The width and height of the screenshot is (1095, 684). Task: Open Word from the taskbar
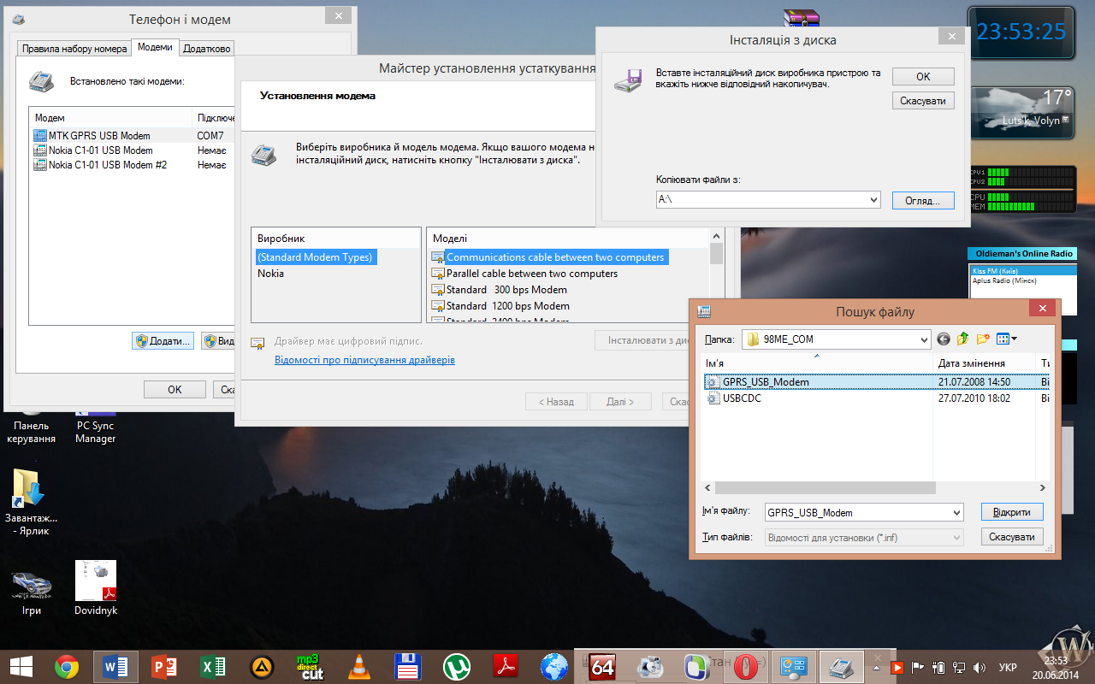point(115,666)
